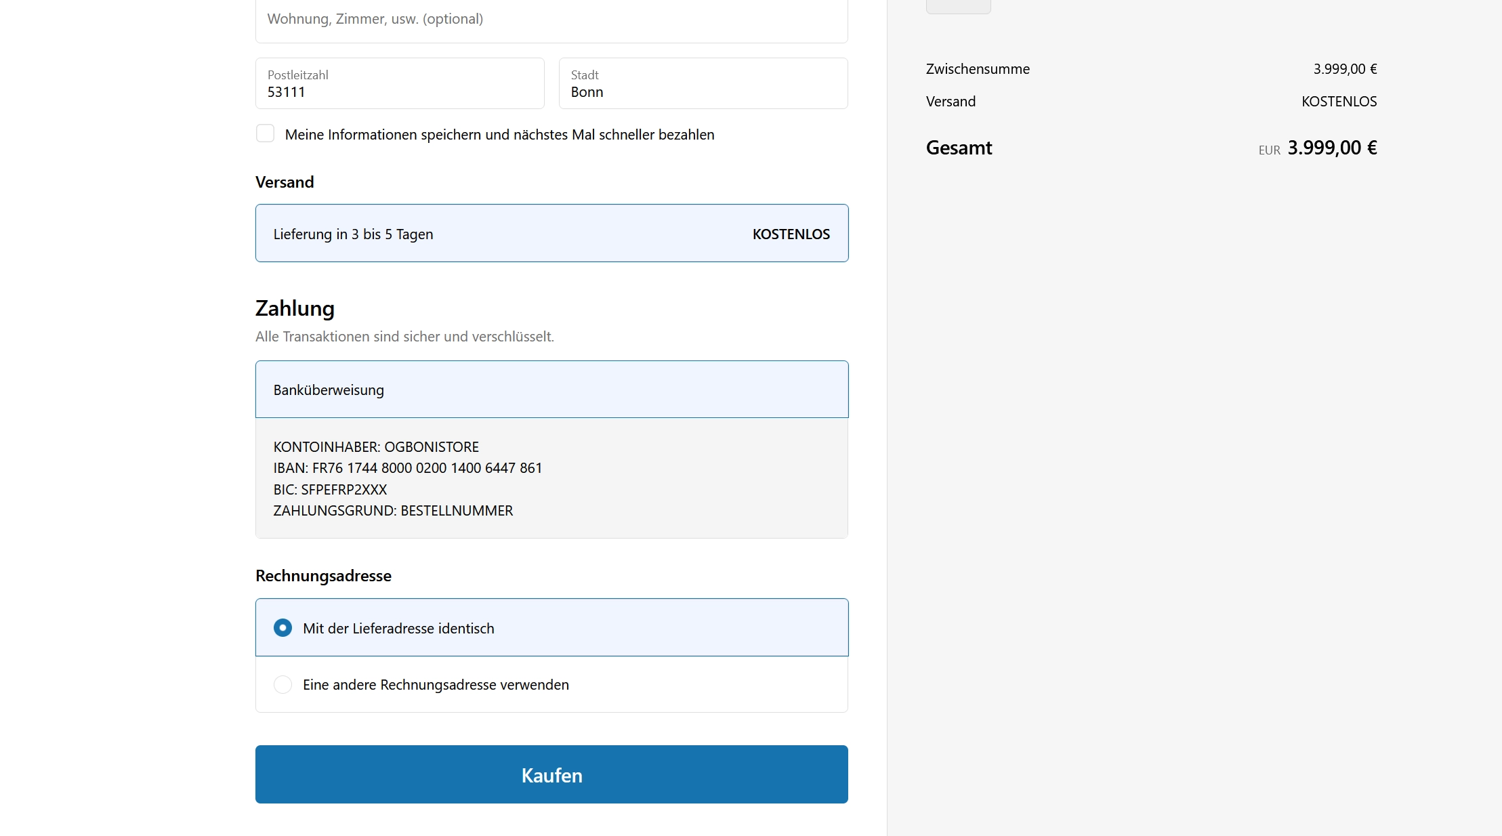Click the Rechnungsadresse section heading

(x=323, y=576)
